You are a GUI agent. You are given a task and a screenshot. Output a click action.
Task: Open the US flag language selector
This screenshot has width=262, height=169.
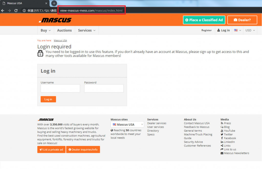(237, 30)
